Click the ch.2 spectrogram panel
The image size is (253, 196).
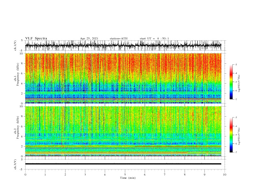click(x=123, y=131)
